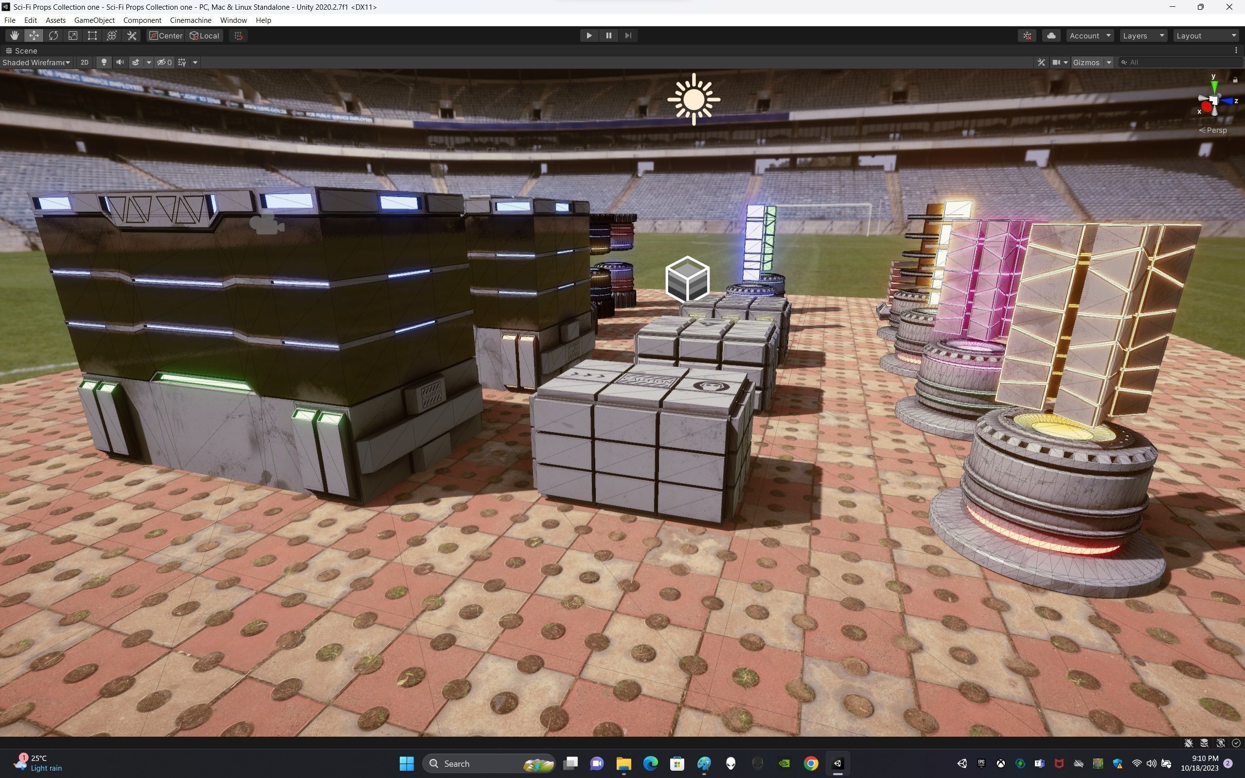Screen dimensions: 1245x778
Task: Mute scene audio toggle
Action: coord(120,62)
